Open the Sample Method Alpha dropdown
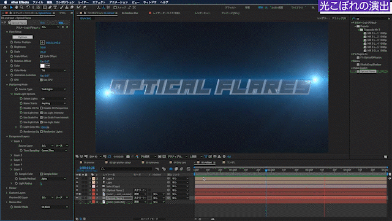This screenshot has width=392, height=221. (53, 179)
